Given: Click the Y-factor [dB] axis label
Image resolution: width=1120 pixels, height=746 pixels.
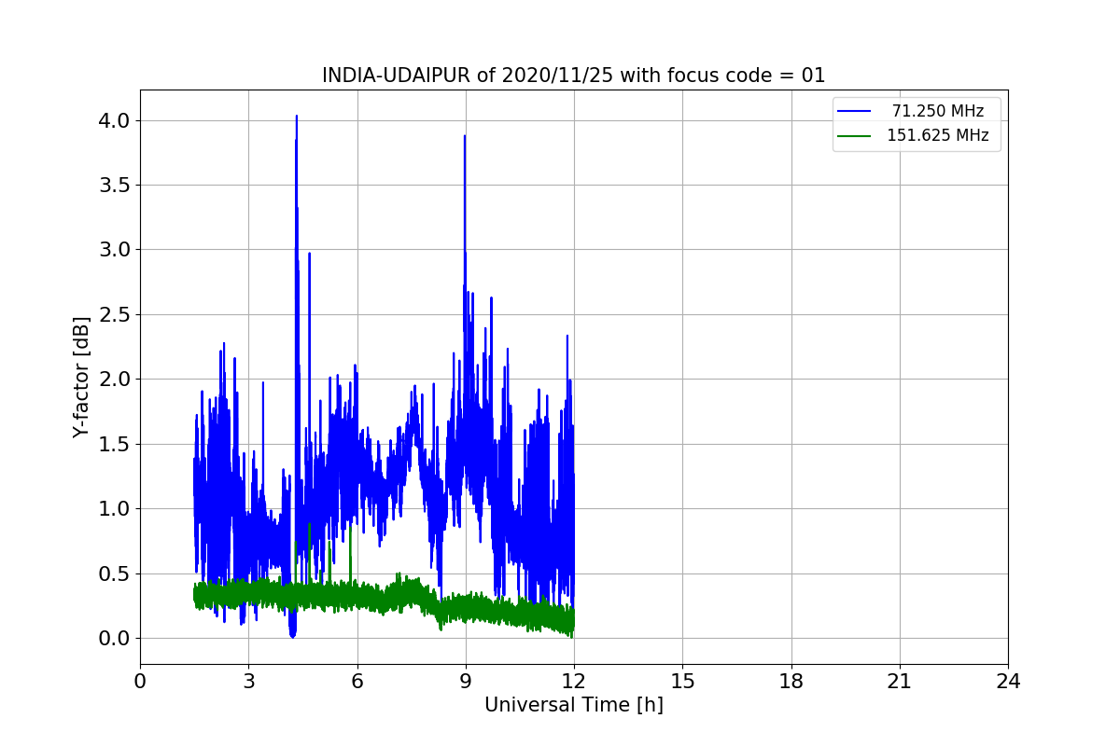Looking at the screenshot, I should click(82, 378).
